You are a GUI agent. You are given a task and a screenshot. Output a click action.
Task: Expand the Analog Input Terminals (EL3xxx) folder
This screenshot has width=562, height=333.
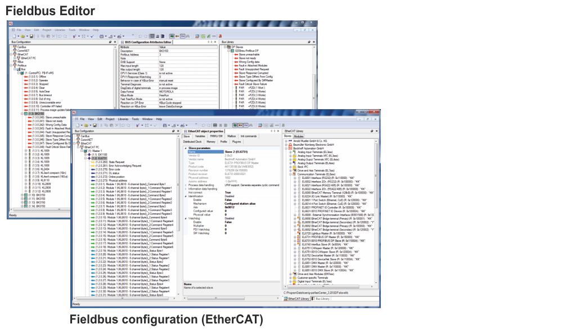[x=290, y=152]
